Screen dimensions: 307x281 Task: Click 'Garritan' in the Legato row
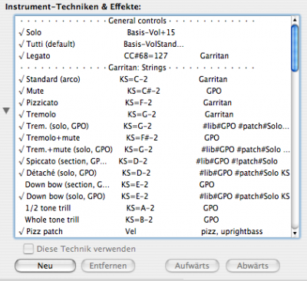(x=214, y=56)
